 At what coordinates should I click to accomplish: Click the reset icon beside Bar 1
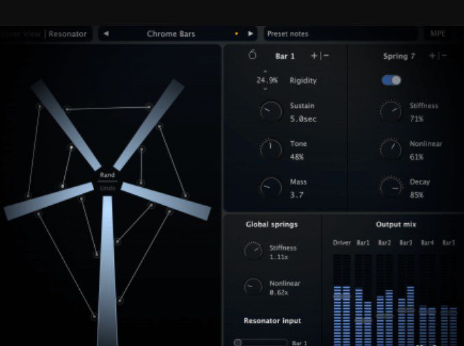[252, 55]
